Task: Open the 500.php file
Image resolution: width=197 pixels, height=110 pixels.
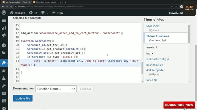Action: point(151,80)
